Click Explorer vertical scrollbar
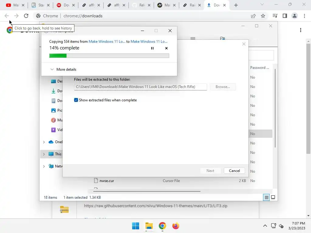Screen dimensions: 311x233 tap(275, 108)
